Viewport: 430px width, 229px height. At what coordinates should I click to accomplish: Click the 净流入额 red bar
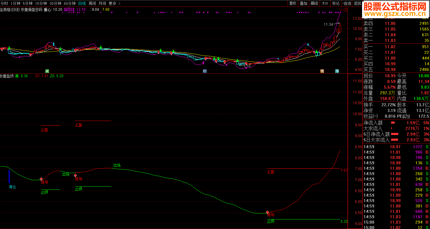coord(393,123)
